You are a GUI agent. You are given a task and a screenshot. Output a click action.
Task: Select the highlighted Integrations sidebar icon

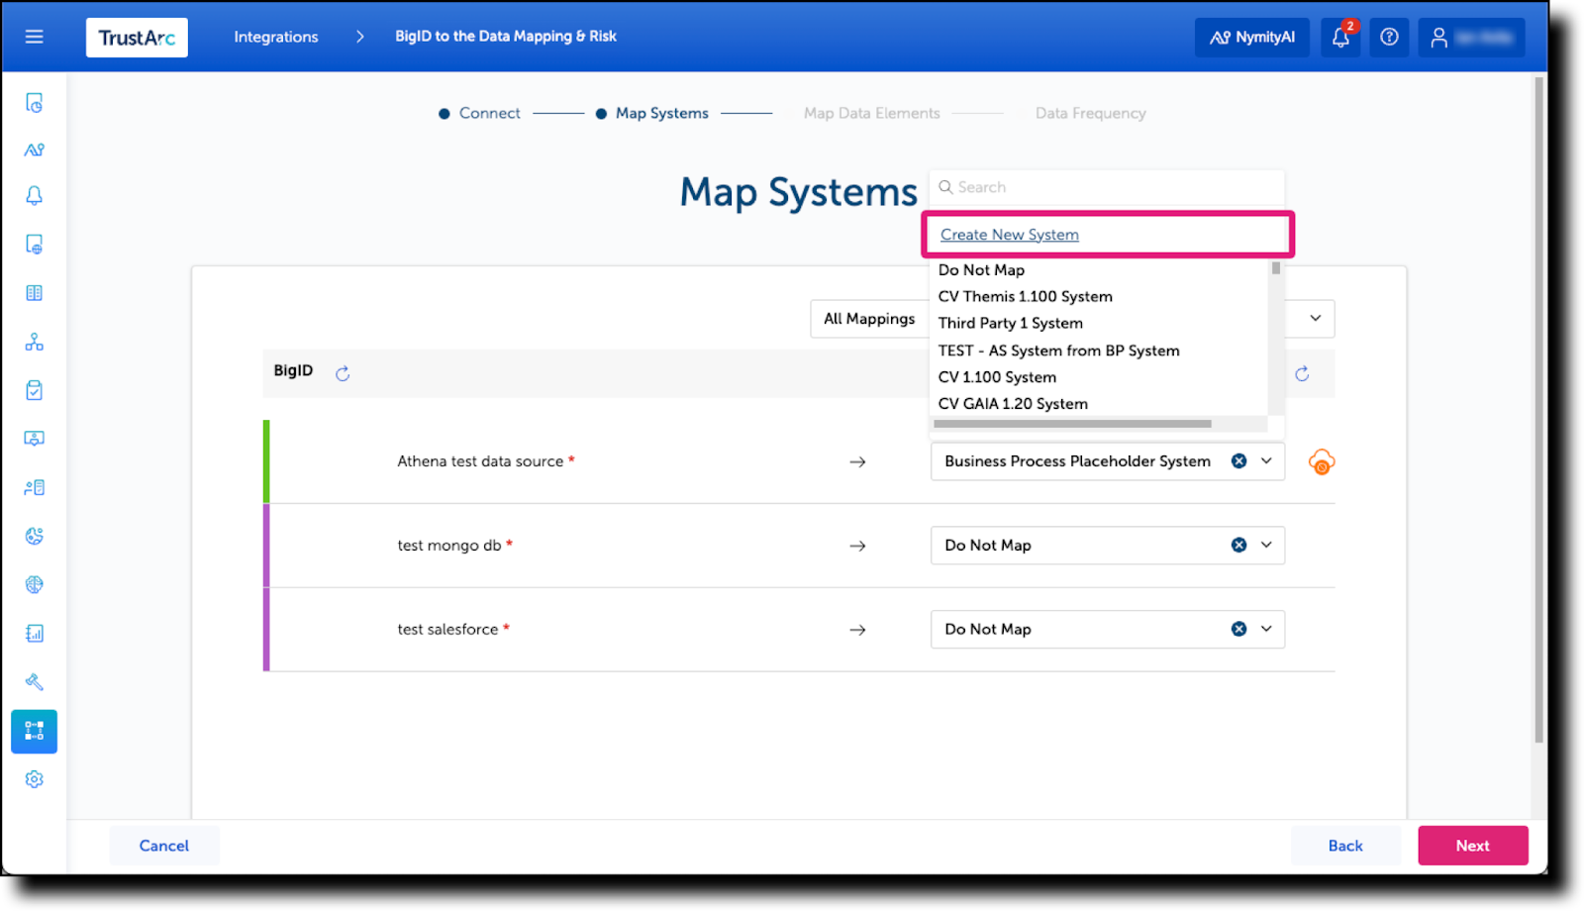[34, 731]
